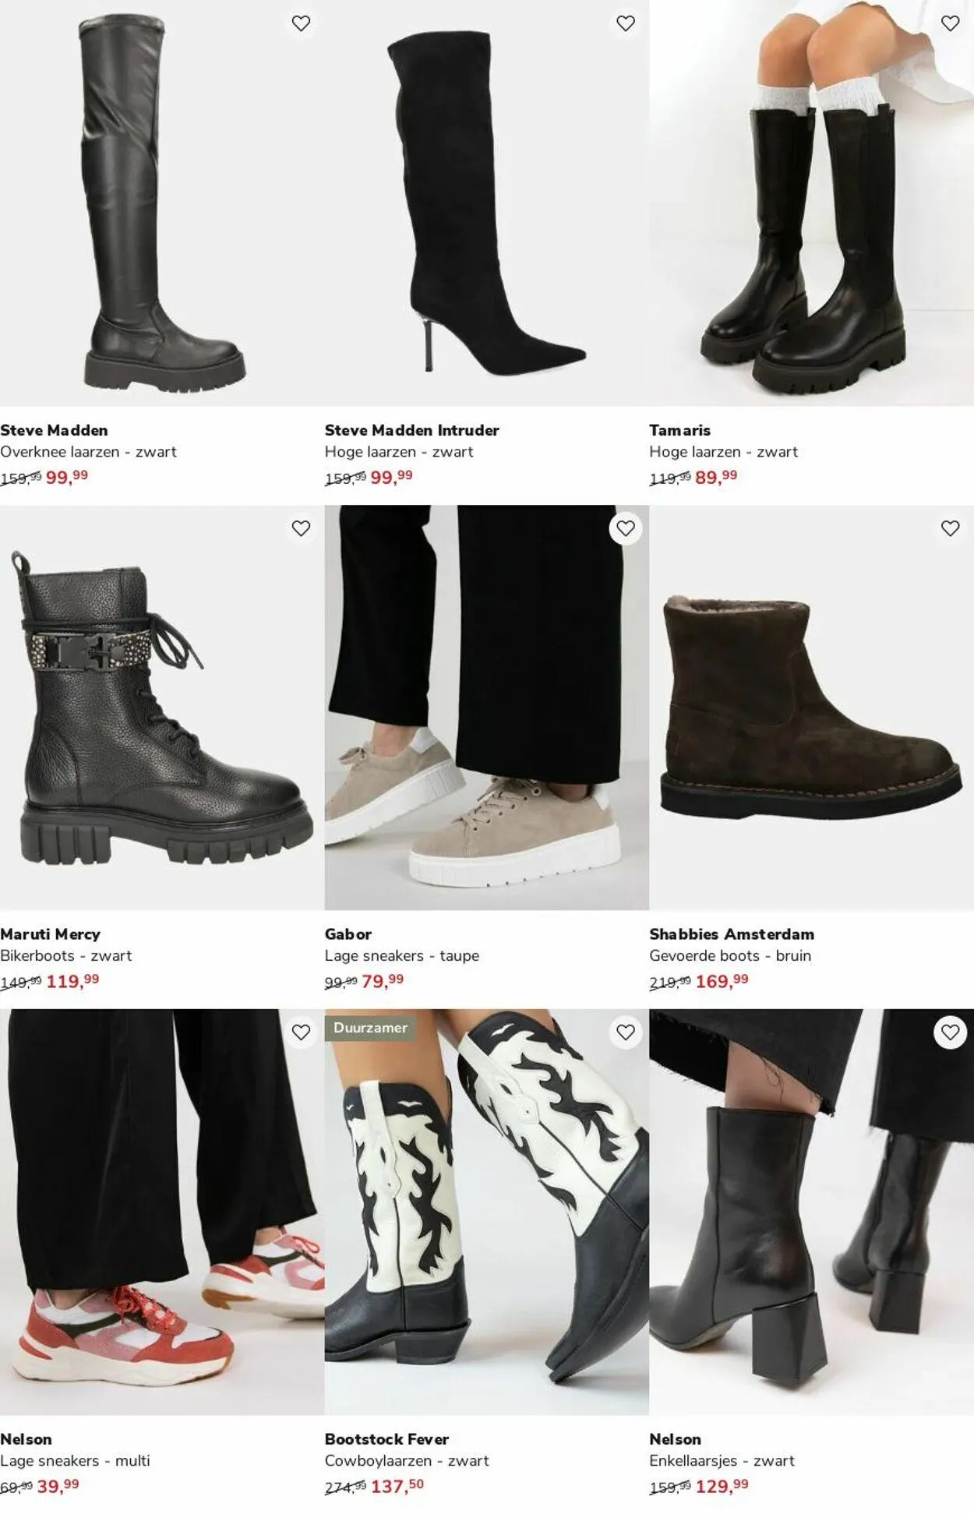Tap wishlist heart on Maruti Mercy bikerboots
Image resolution: width=974 pixels, height=1514 pixels.
coord(301,528)
